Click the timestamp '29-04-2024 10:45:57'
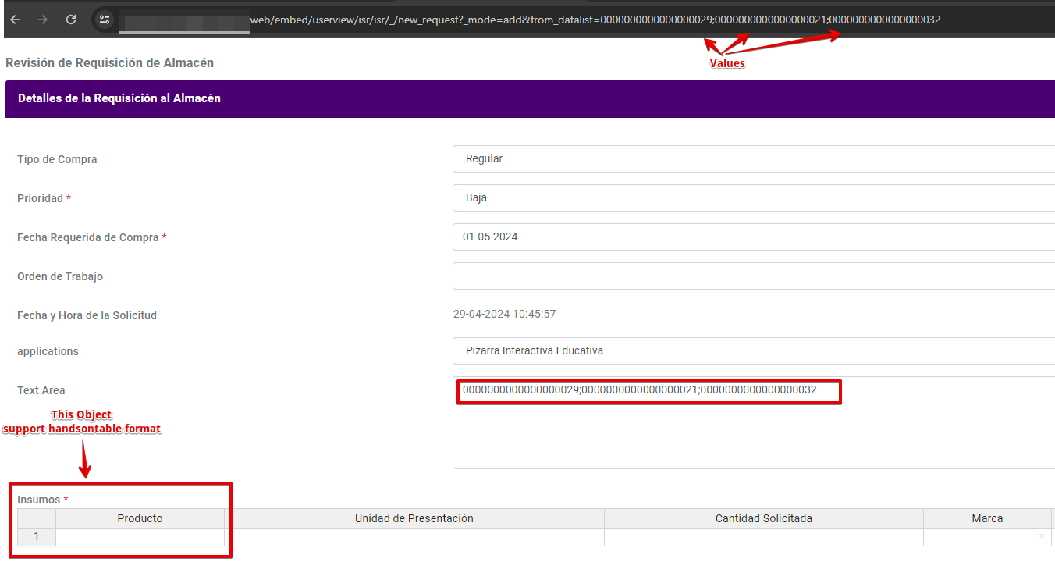Viewport: 1055px width, 562px height. (x=504, y=314)
